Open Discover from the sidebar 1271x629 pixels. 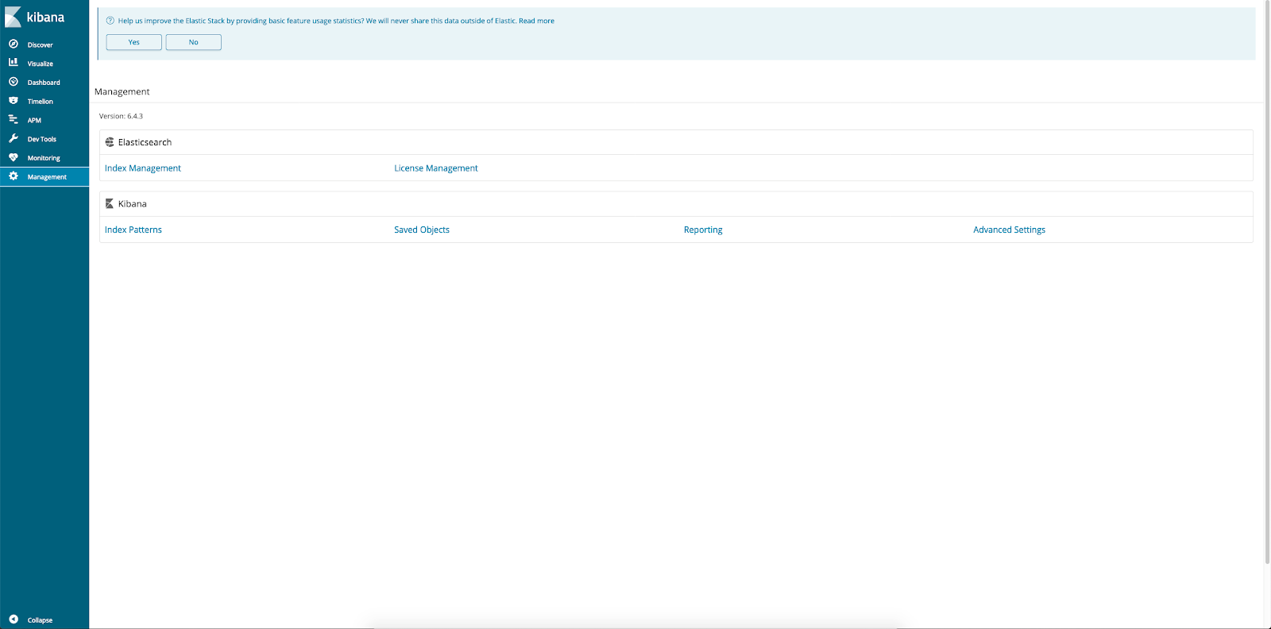[x=40, y=45]
